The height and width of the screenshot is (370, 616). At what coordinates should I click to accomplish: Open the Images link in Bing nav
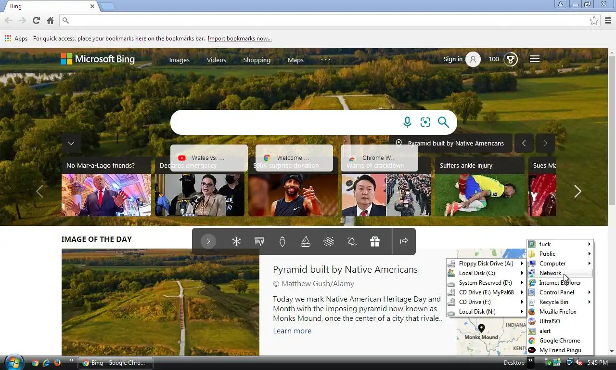click(x=179, y=60)
